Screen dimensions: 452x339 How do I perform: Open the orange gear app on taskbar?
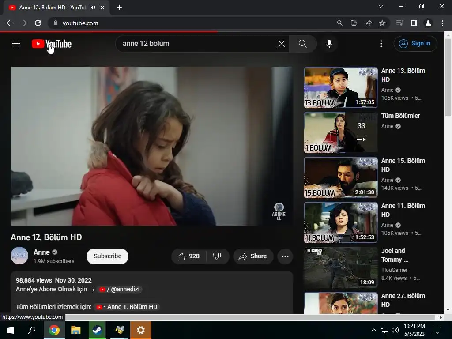click(x=141, y=330)
